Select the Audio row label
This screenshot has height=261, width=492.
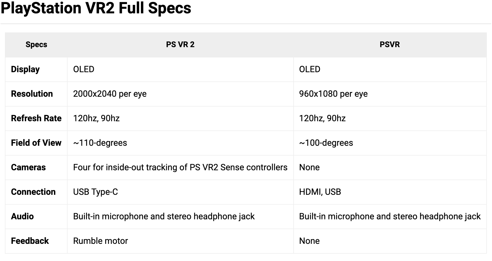22,216
